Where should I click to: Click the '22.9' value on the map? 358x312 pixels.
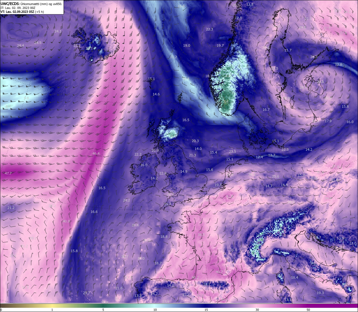(x=163, y=173)
